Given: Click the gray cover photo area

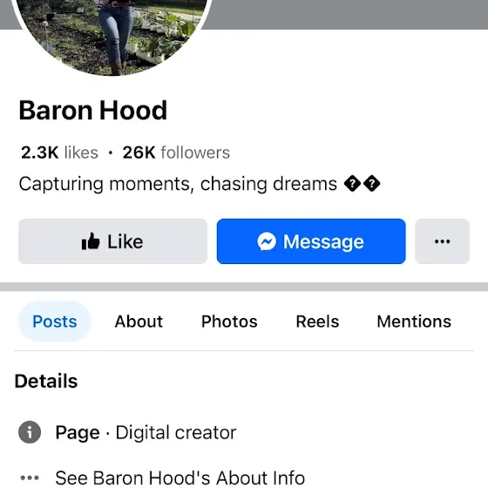Looking at the screenshot, I should (x=345, y=14).
